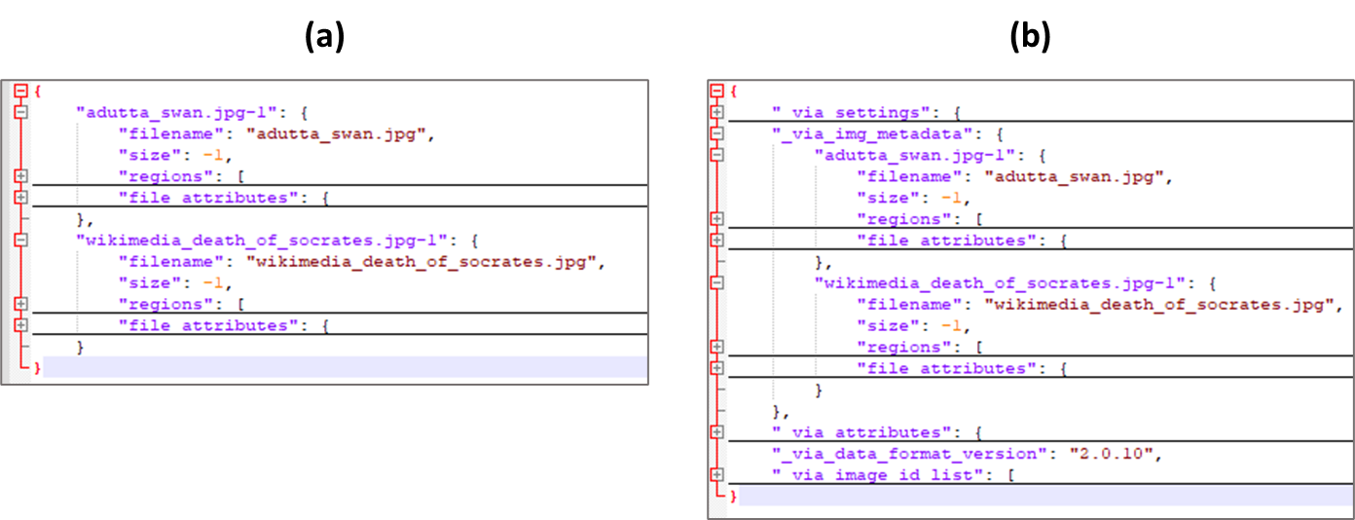
Task: Click "adutta_swan.jpg-1" key text in panel (a)
Action: (x=180, y=112)
